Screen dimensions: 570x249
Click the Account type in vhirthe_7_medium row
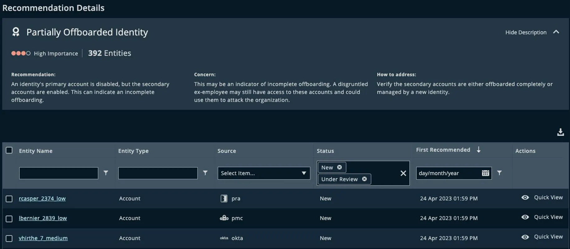point(130,238)
